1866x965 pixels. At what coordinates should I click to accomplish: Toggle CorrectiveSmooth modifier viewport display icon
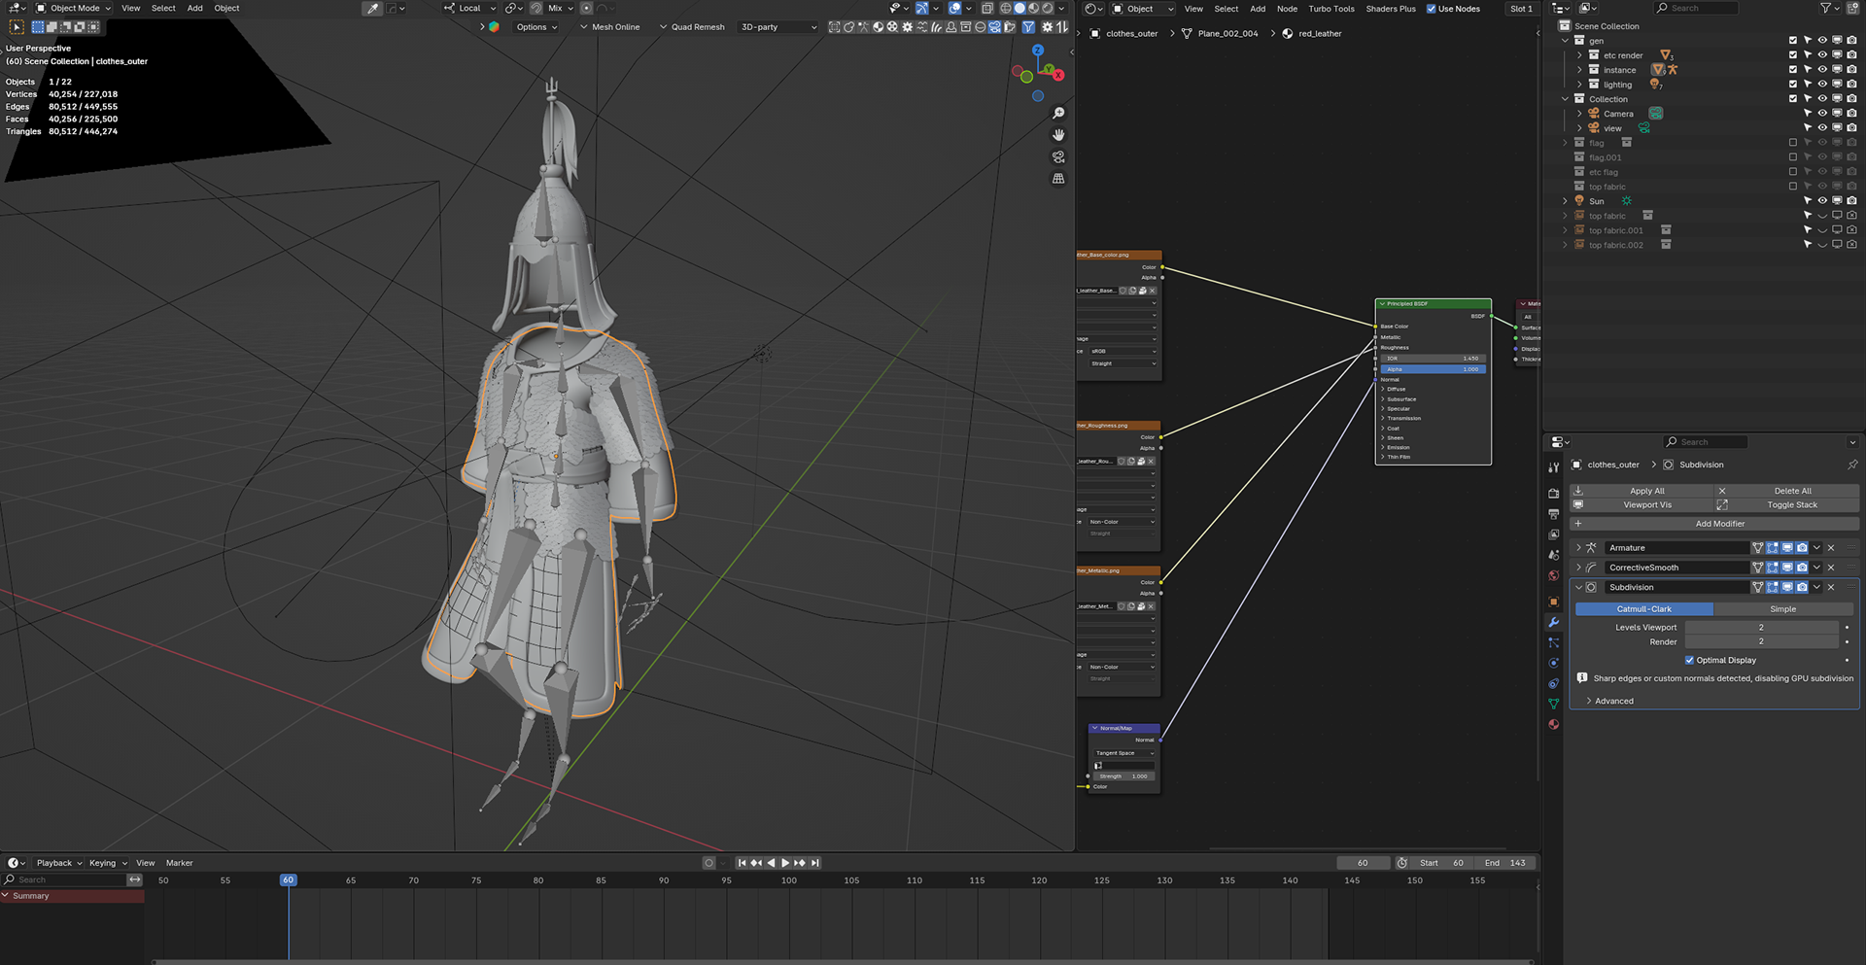1787,568
